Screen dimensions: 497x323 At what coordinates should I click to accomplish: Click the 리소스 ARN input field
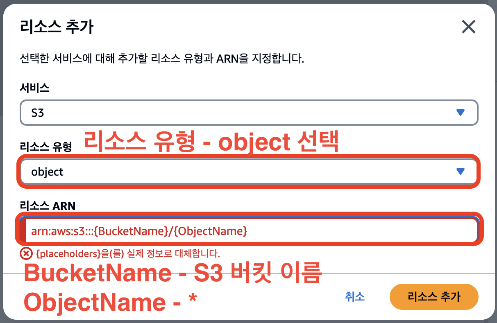pyautogui.click(x=249, y=231)
